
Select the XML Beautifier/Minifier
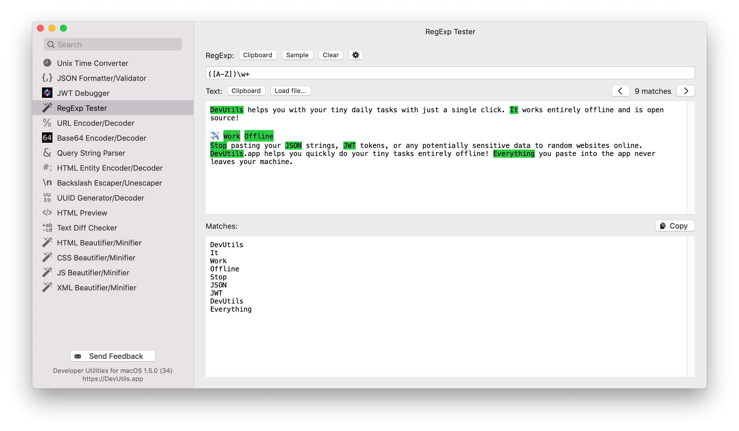pos(97,287)
